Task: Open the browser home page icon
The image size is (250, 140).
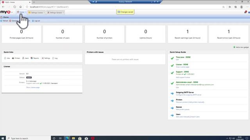Action: click(x=21, y=7)
